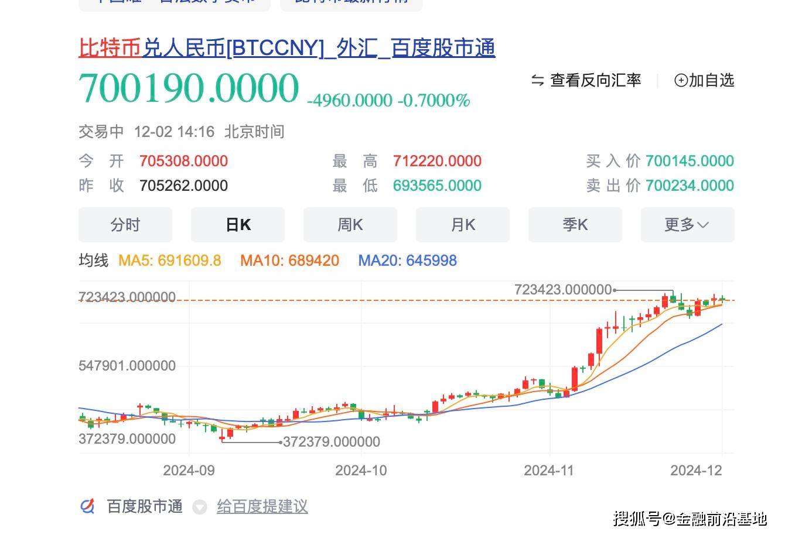Click the 今开 value 705308.0000
The height and width of the screenshot is (535, 785).
coord(184,161)
